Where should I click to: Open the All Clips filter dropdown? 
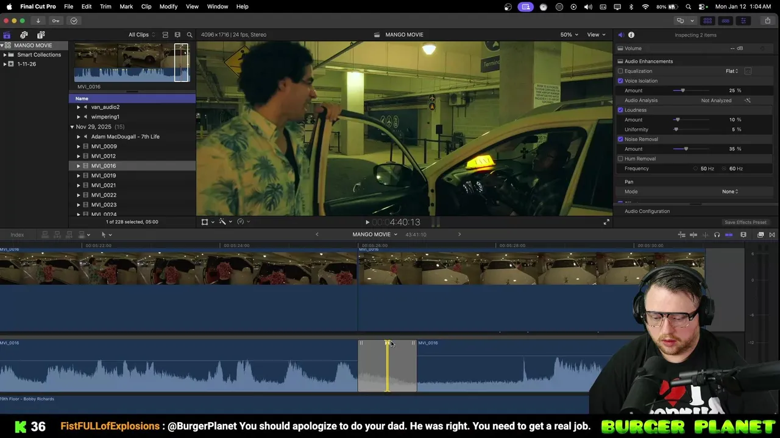tap(141, 35)
